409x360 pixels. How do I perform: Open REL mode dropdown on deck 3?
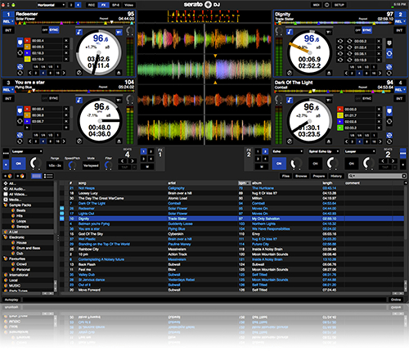click(x=8, y=89)
